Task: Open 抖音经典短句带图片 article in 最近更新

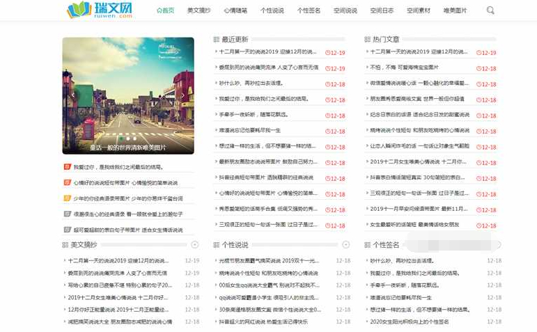Action: click(266, 177)
